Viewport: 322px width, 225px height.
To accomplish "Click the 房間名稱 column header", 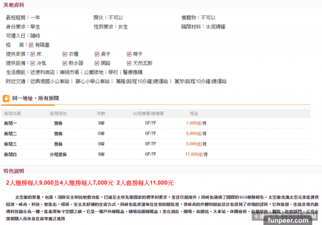I will 12,113.
